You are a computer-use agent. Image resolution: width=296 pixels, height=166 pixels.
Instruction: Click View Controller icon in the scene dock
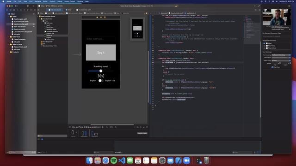[97, 18]
